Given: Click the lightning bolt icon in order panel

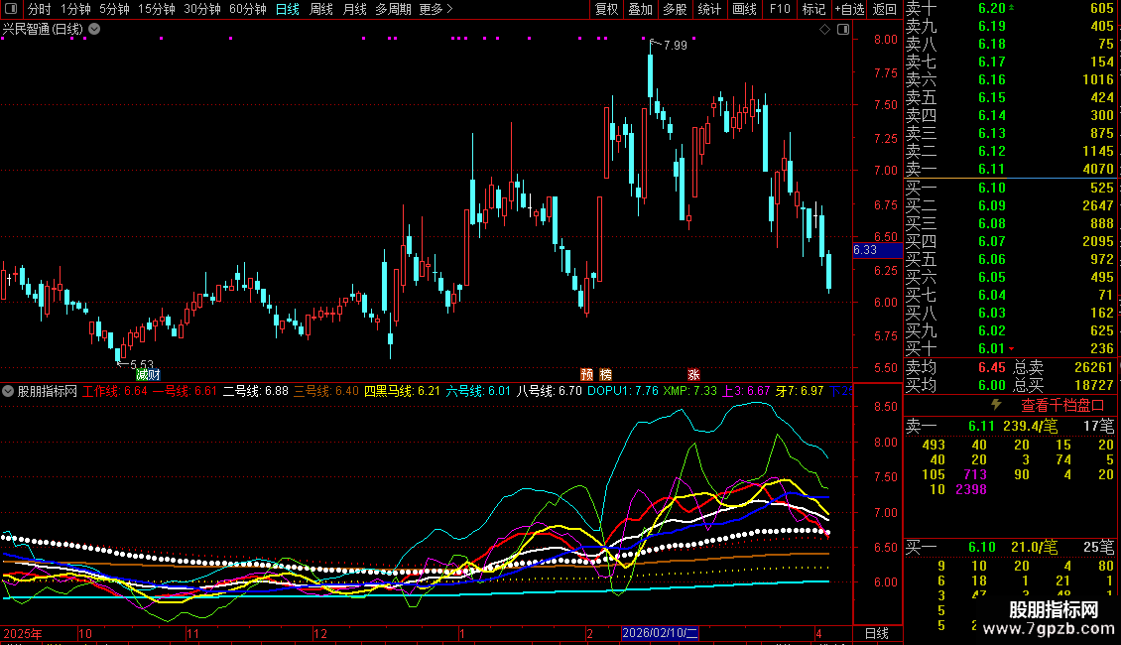Looking at the screenshot, I should (x=997, y=405).
